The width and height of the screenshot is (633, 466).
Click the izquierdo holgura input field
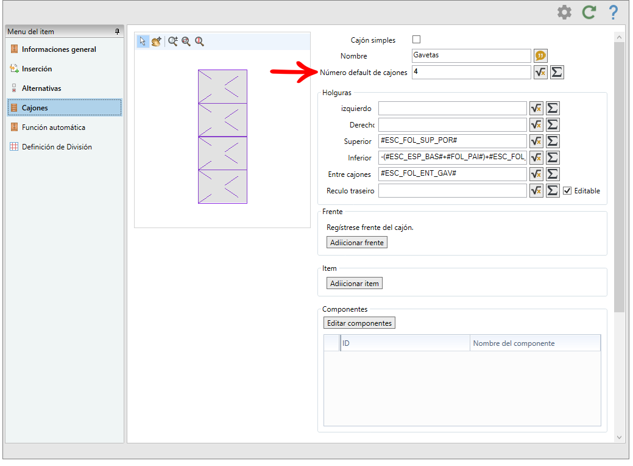tap(453, 109)
